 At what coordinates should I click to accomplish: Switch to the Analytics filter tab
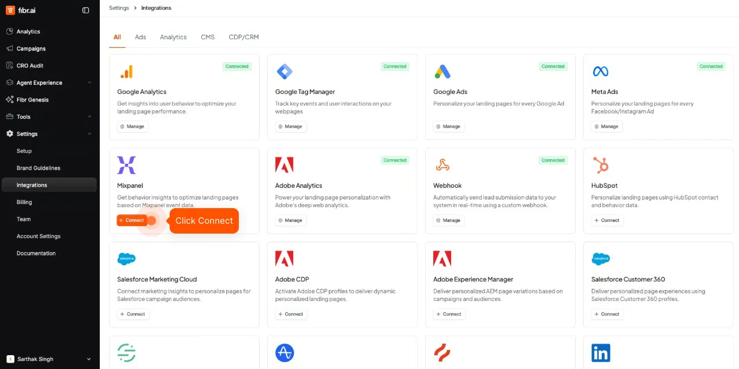click(x=174, y=37)
